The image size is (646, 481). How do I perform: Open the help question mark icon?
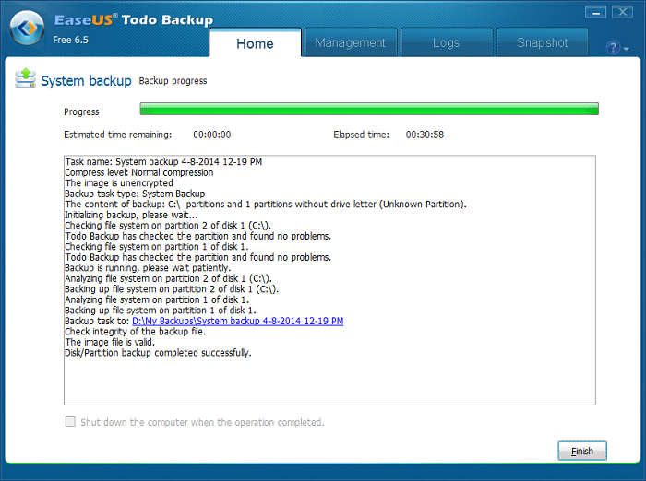point(613,48)
